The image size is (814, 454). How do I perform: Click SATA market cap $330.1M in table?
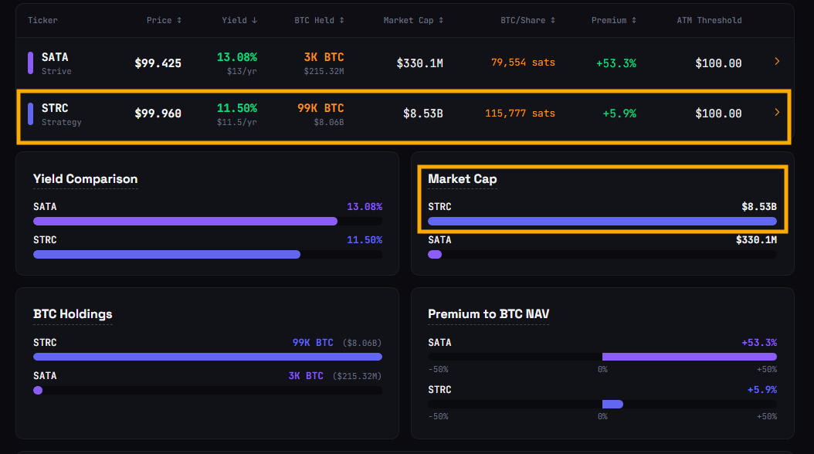click(419, 63)
